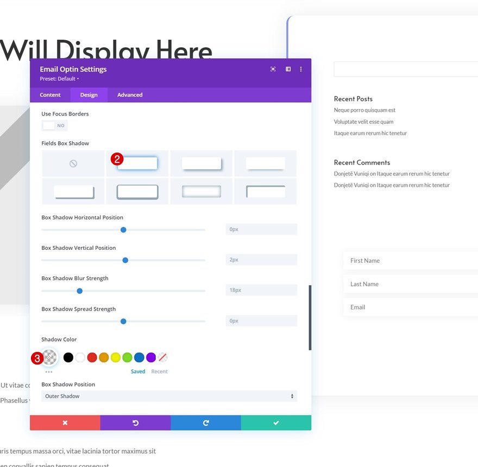Toggle Use Focus Borders to YES
The width and height of the screenshot is (478, 467).
(x=54, y=125)
